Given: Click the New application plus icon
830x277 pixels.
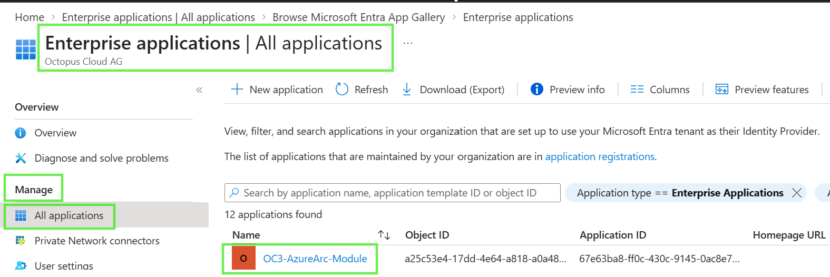Looking at the screenshot, I should (237, 90).
